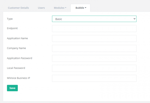Image resolution: width=150 pixels, height=103 pixels.
Task: Select the Application Password label
Action: click(x=19, y=58)
